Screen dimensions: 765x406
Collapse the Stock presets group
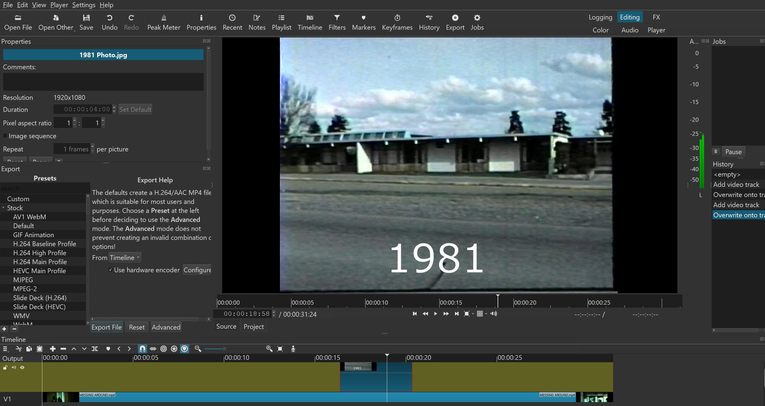pos(3,208)
